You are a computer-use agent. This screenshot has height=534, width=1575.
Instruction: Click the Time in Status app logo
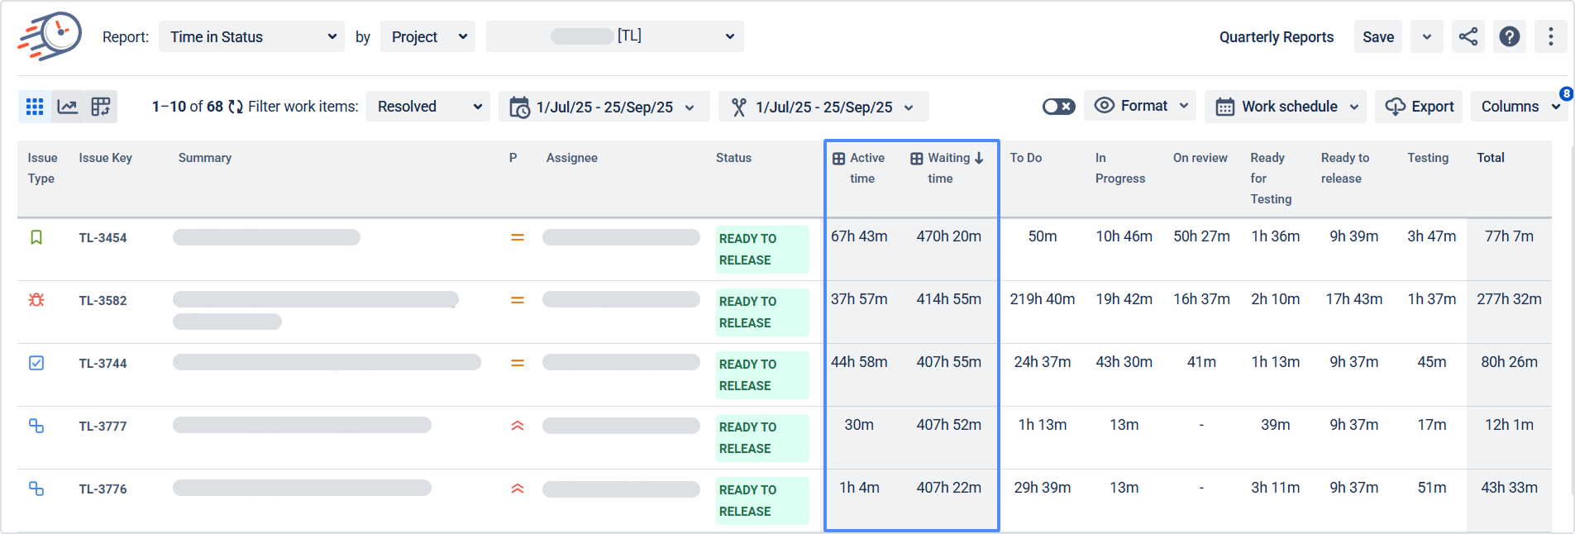50,36
